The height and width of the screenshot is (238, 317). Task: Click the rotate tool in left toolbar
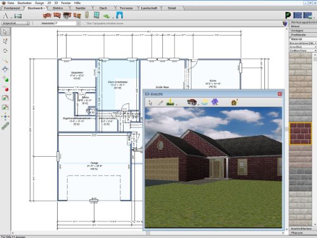[x=5, y=51]
